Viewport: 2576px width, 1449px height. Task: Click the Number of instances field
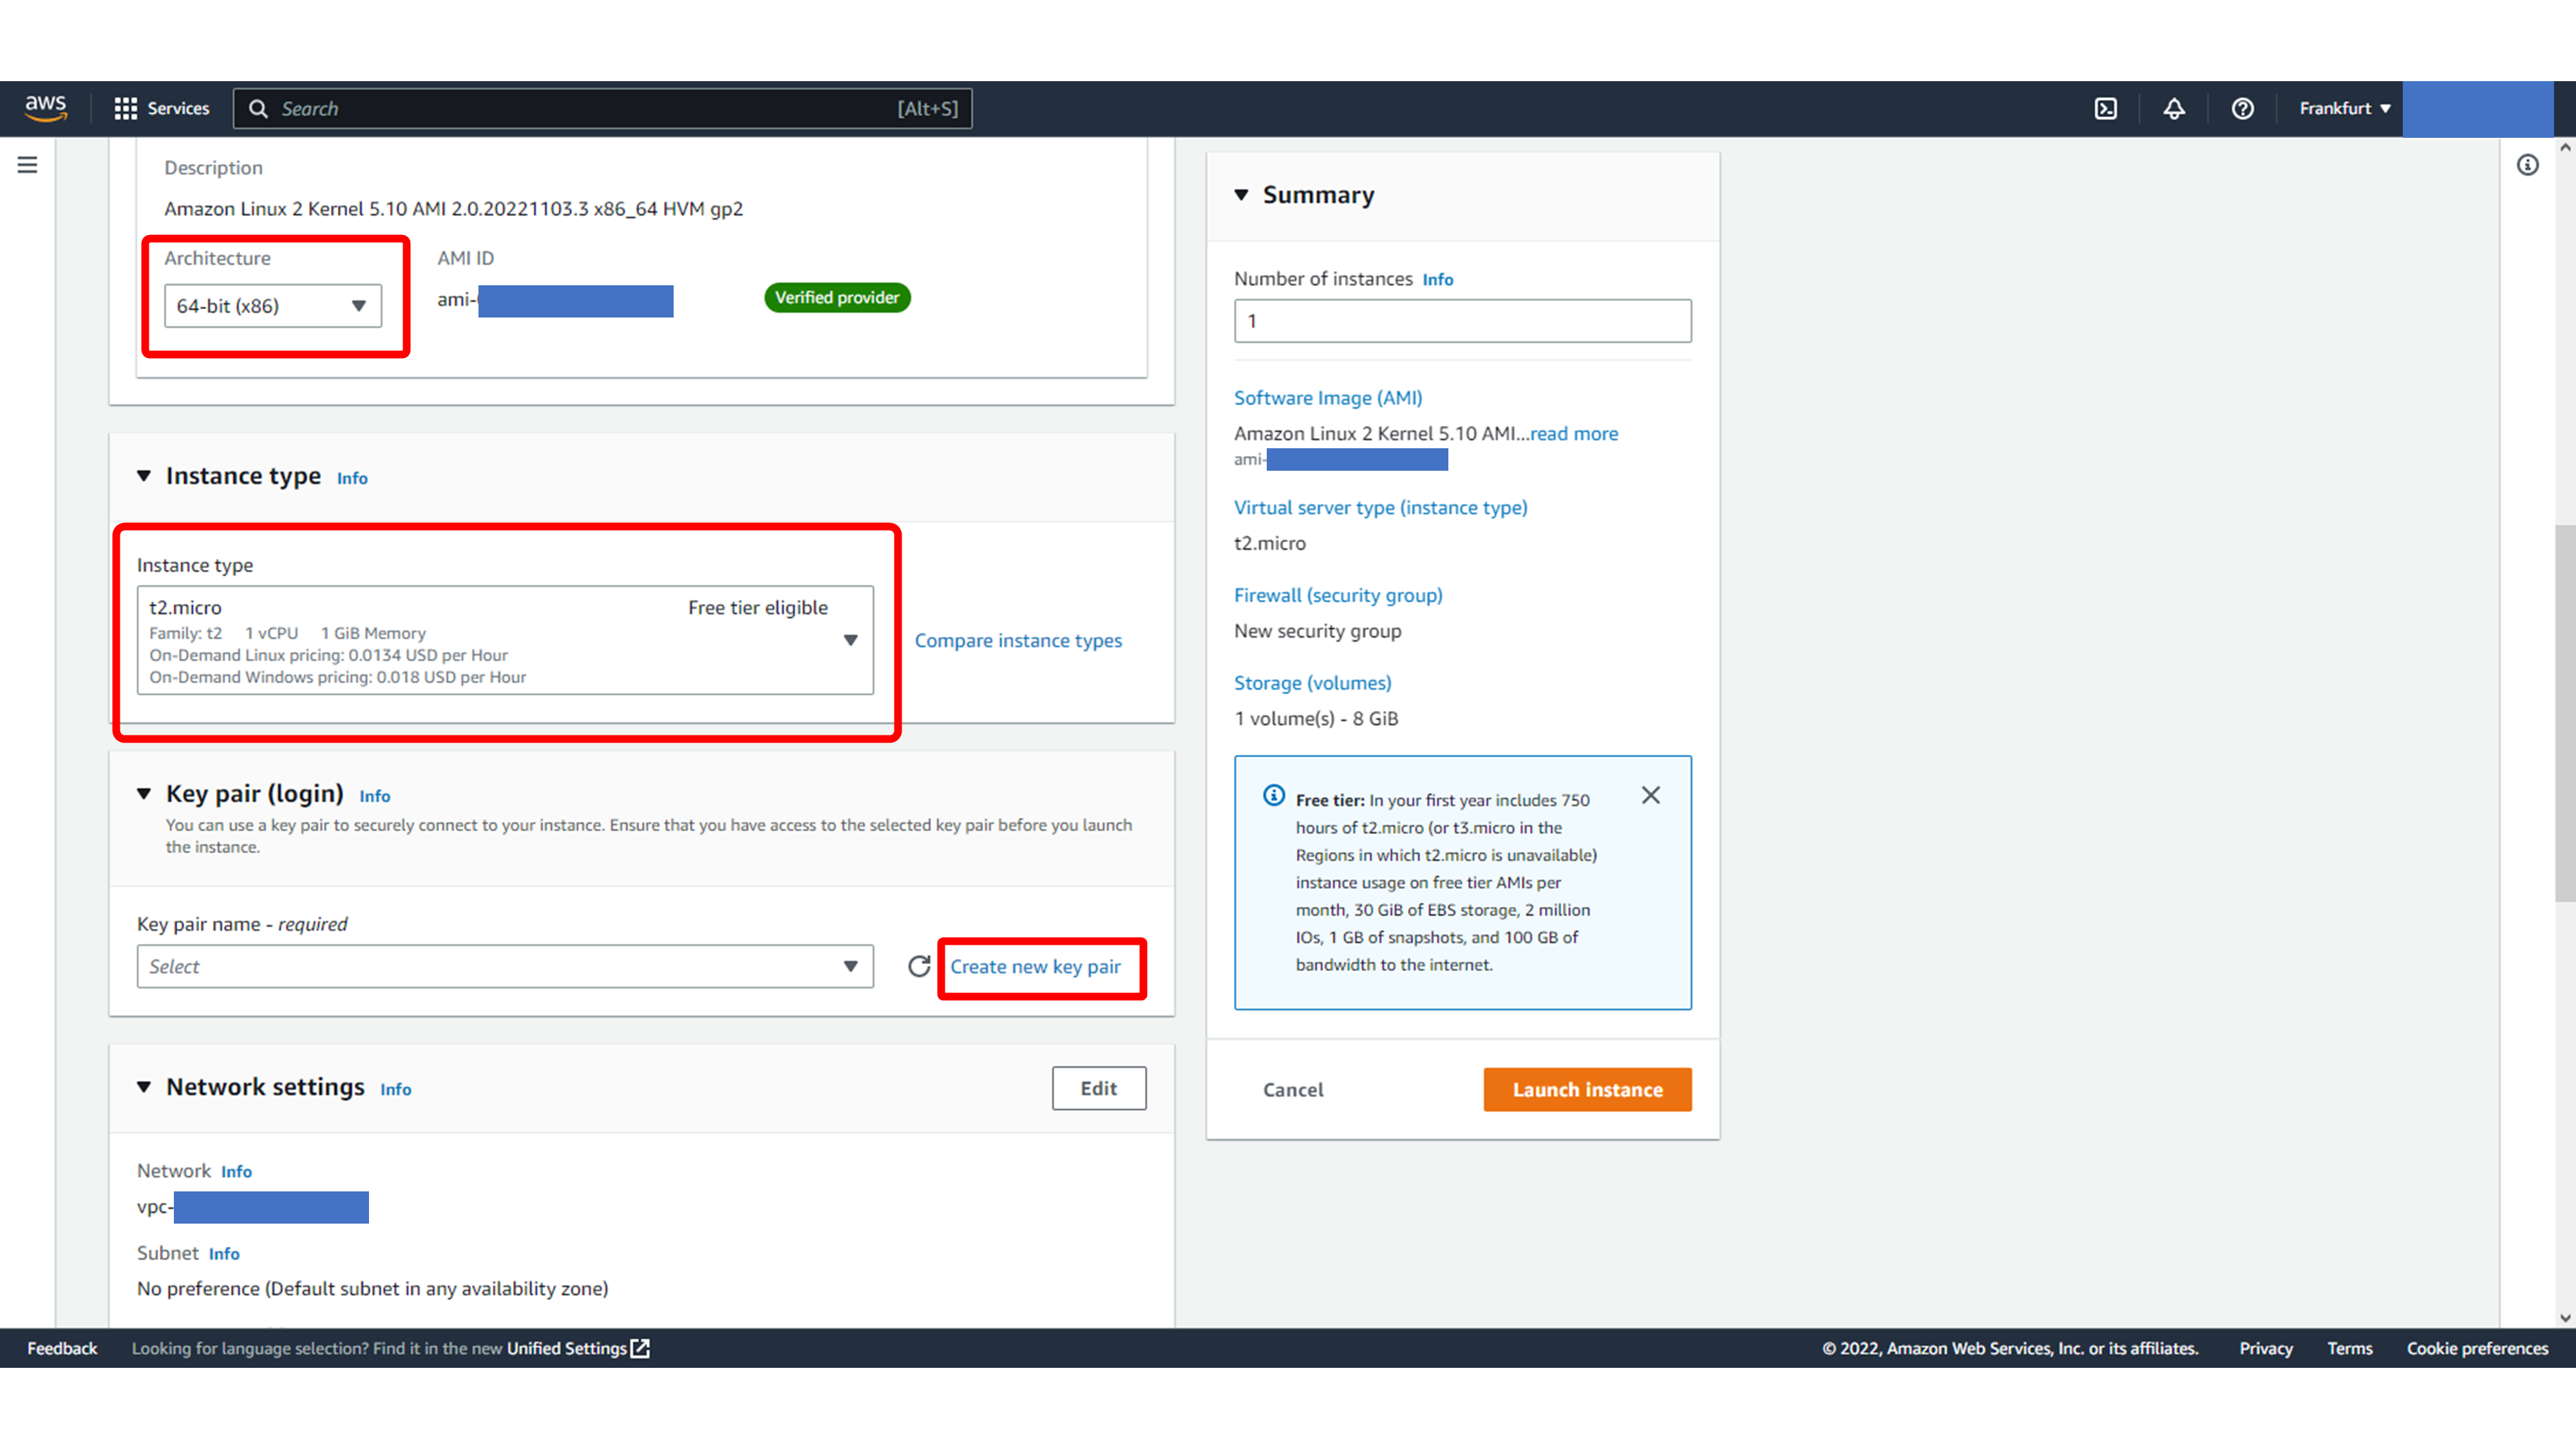[x=1462, y=321]
